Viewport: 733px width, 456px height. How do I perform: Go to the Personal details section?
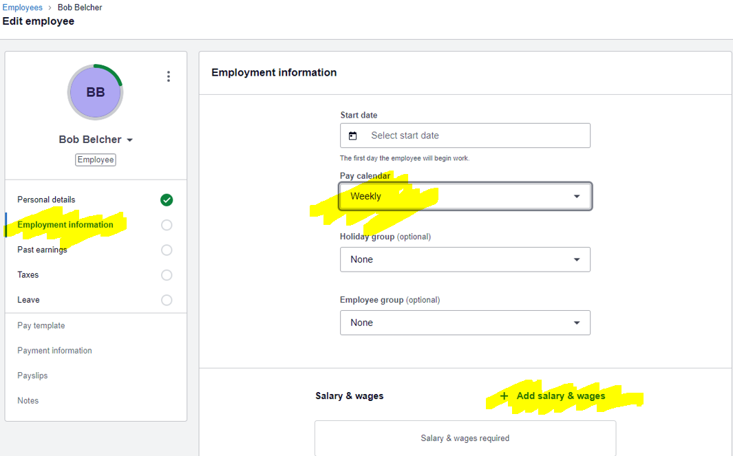click(x=47, y=200)
